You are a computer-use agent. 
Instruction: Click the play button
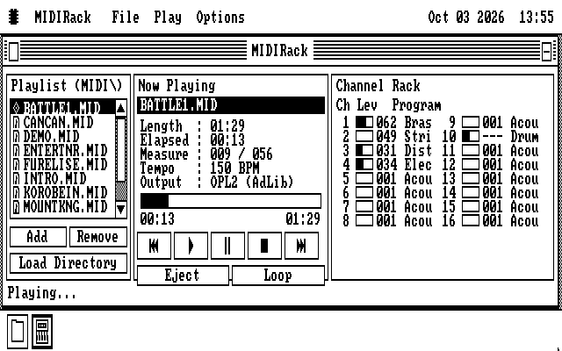(191, 246)
